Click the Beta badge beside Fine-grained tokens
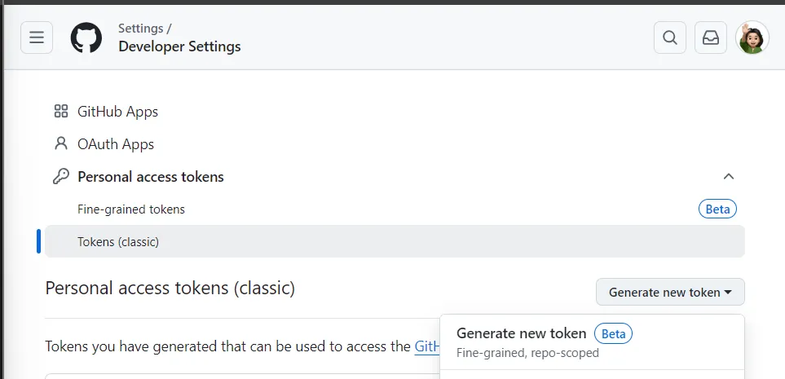The image size is (785, 379). (717, 209)
